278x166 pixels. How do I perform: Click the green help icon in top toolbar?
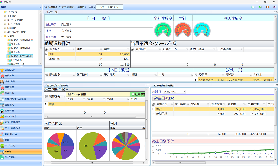260,7
